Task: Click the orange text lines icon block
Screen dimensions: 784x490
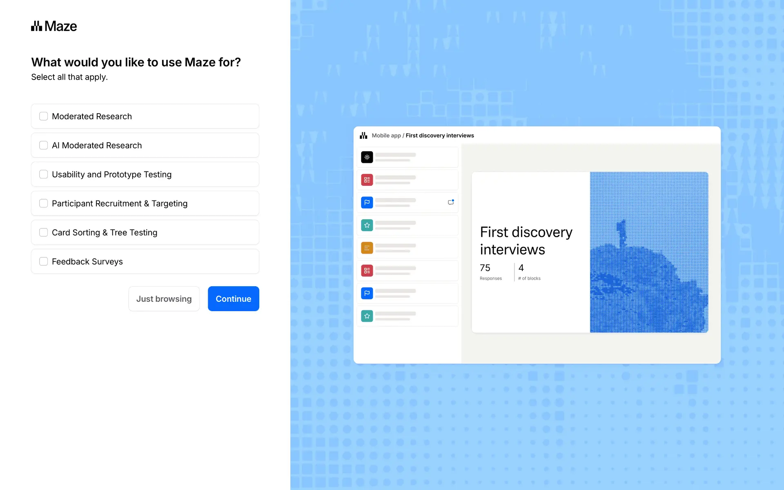Action: click(367, 248)
